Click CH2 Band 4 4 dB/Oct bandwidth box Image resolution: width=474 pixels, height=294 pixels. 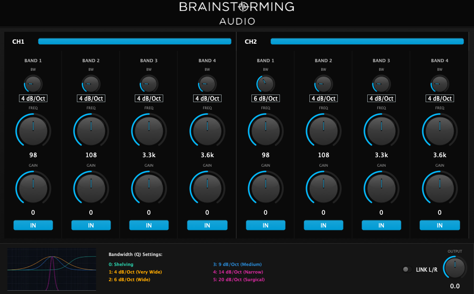[x=439, y=98]
